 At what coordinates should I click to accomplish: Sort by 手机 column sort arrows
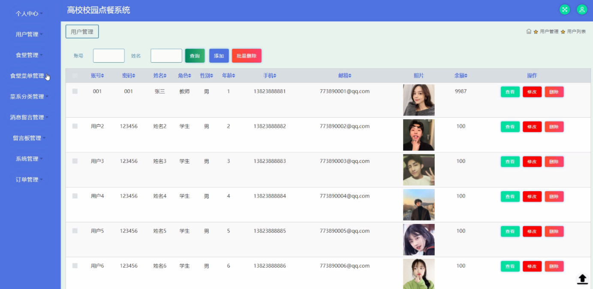274,76
